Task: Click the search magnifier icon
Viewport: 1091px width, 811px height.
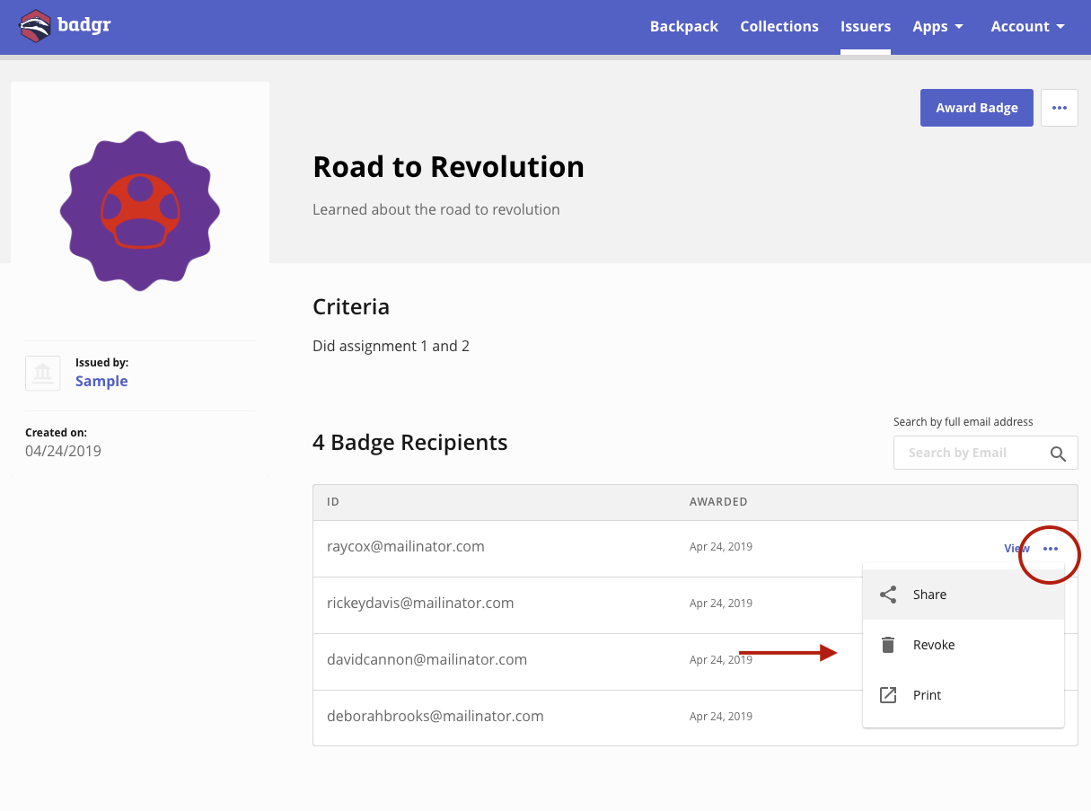Action: point(1059,453)
